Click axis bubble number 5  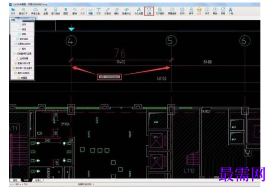pos(171,41)
